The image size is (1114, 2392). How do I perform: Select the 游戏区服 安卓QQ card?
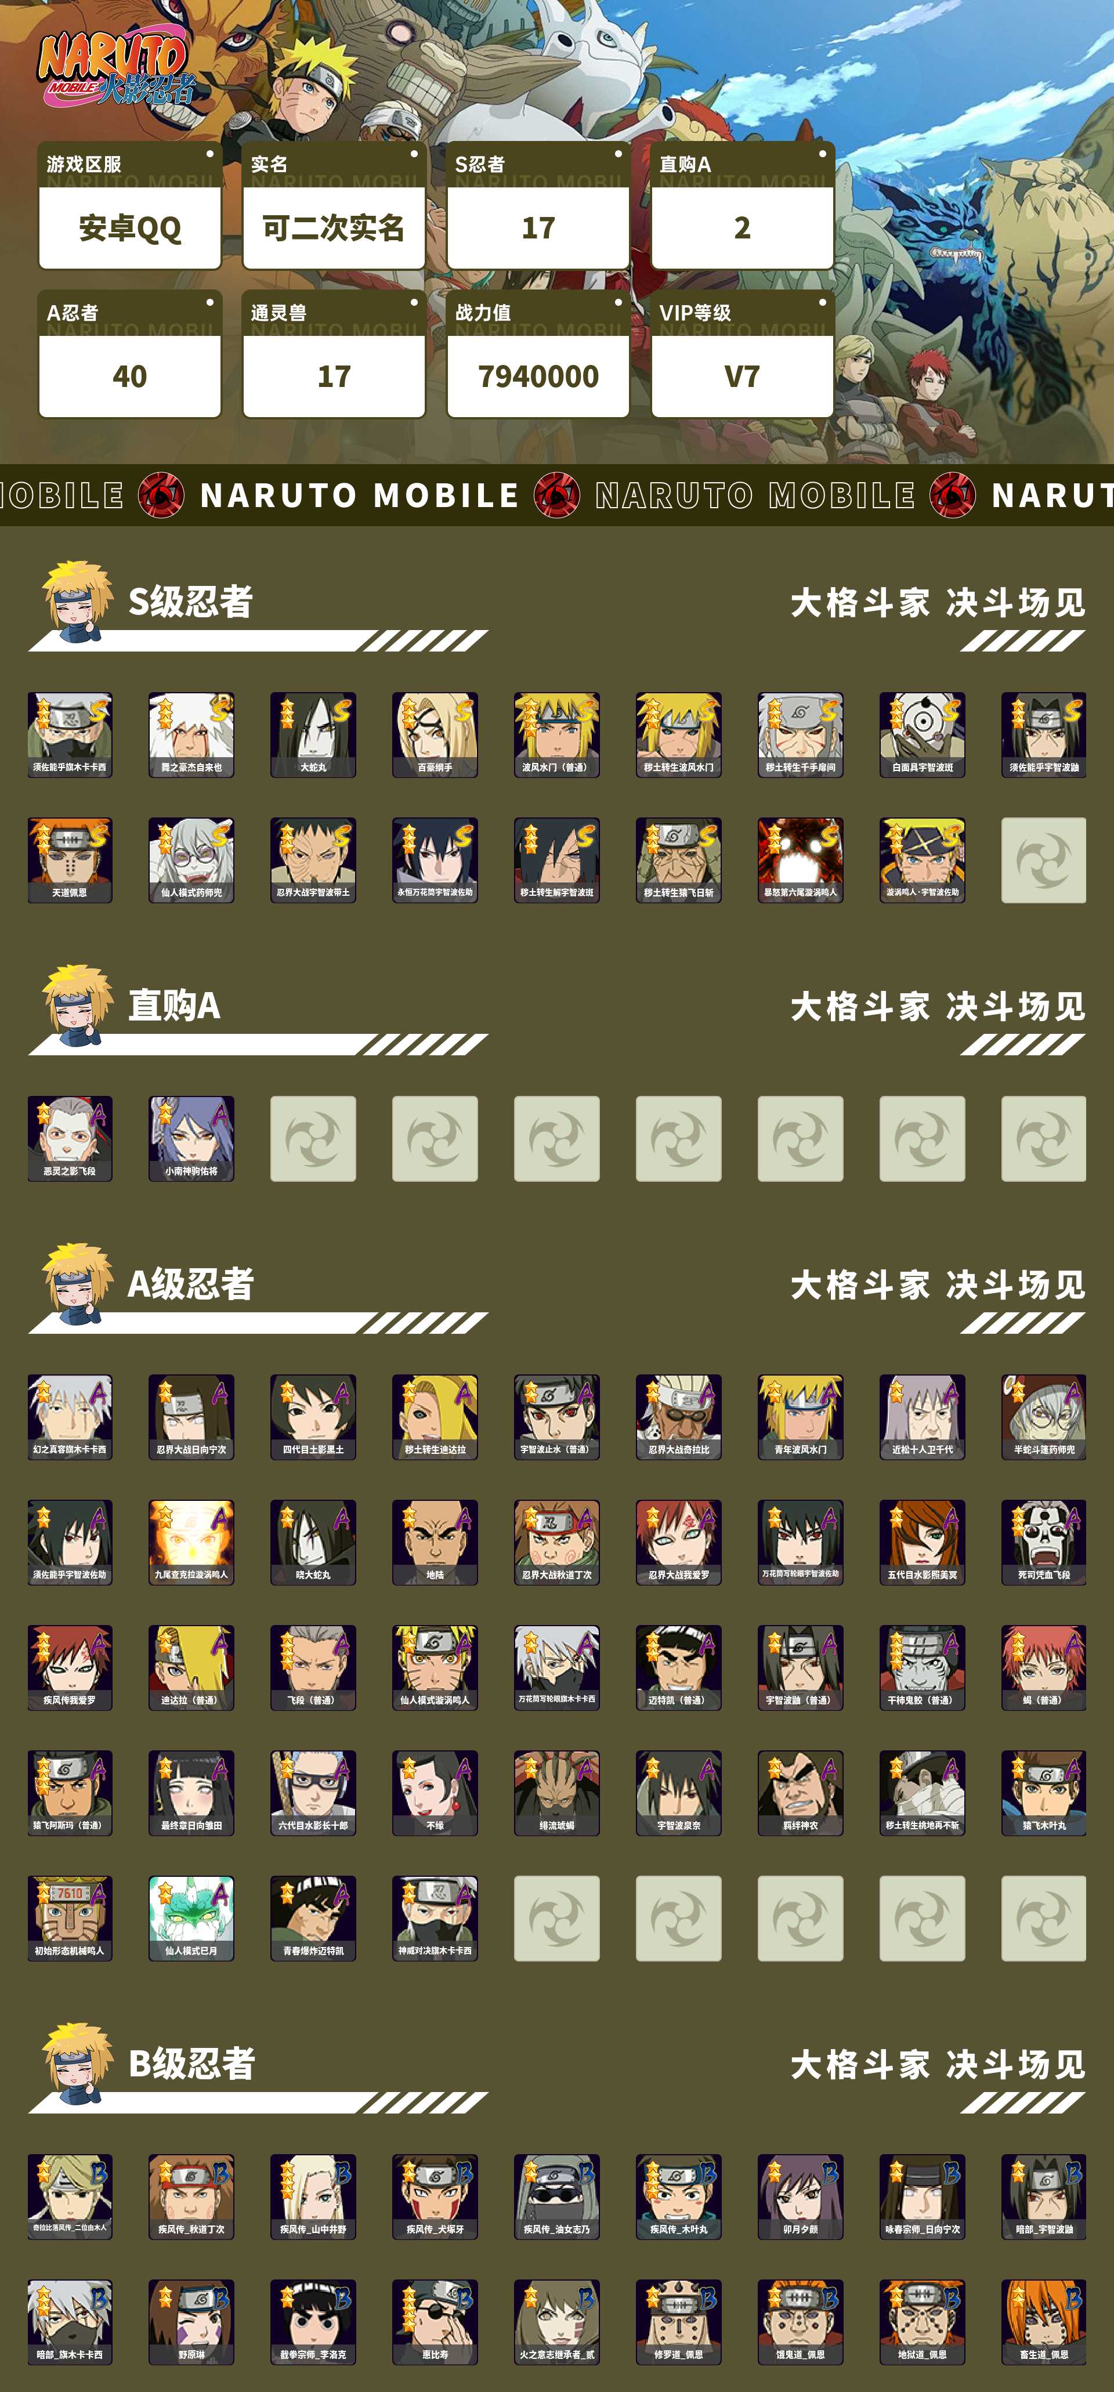[130, 205]
